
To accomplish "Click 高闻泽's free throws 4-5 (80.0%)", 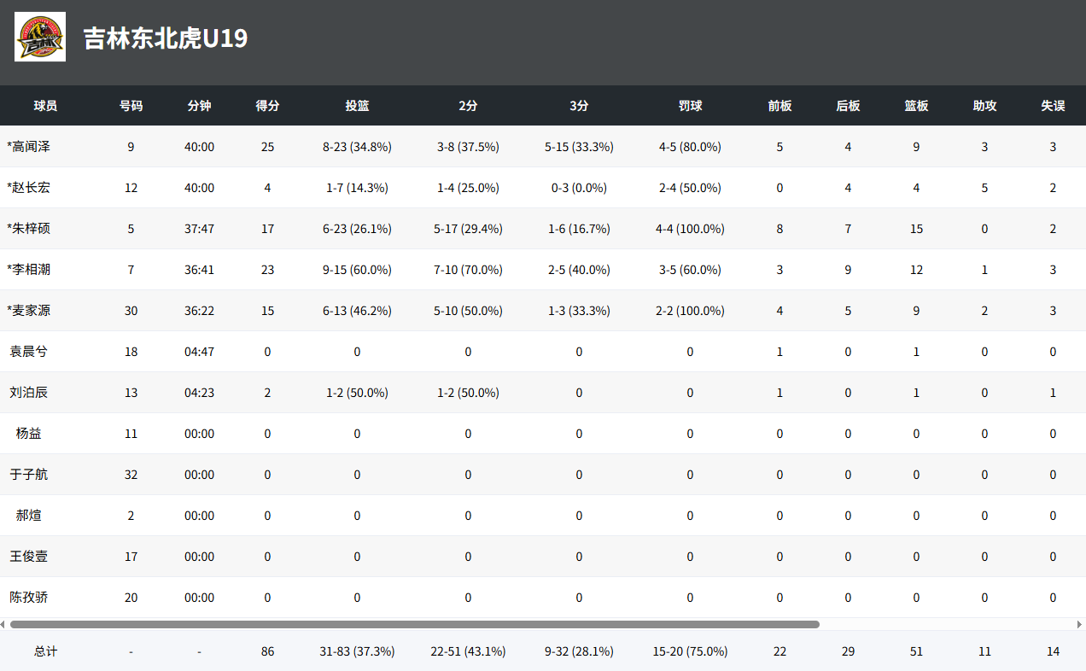I will (690, 147).
